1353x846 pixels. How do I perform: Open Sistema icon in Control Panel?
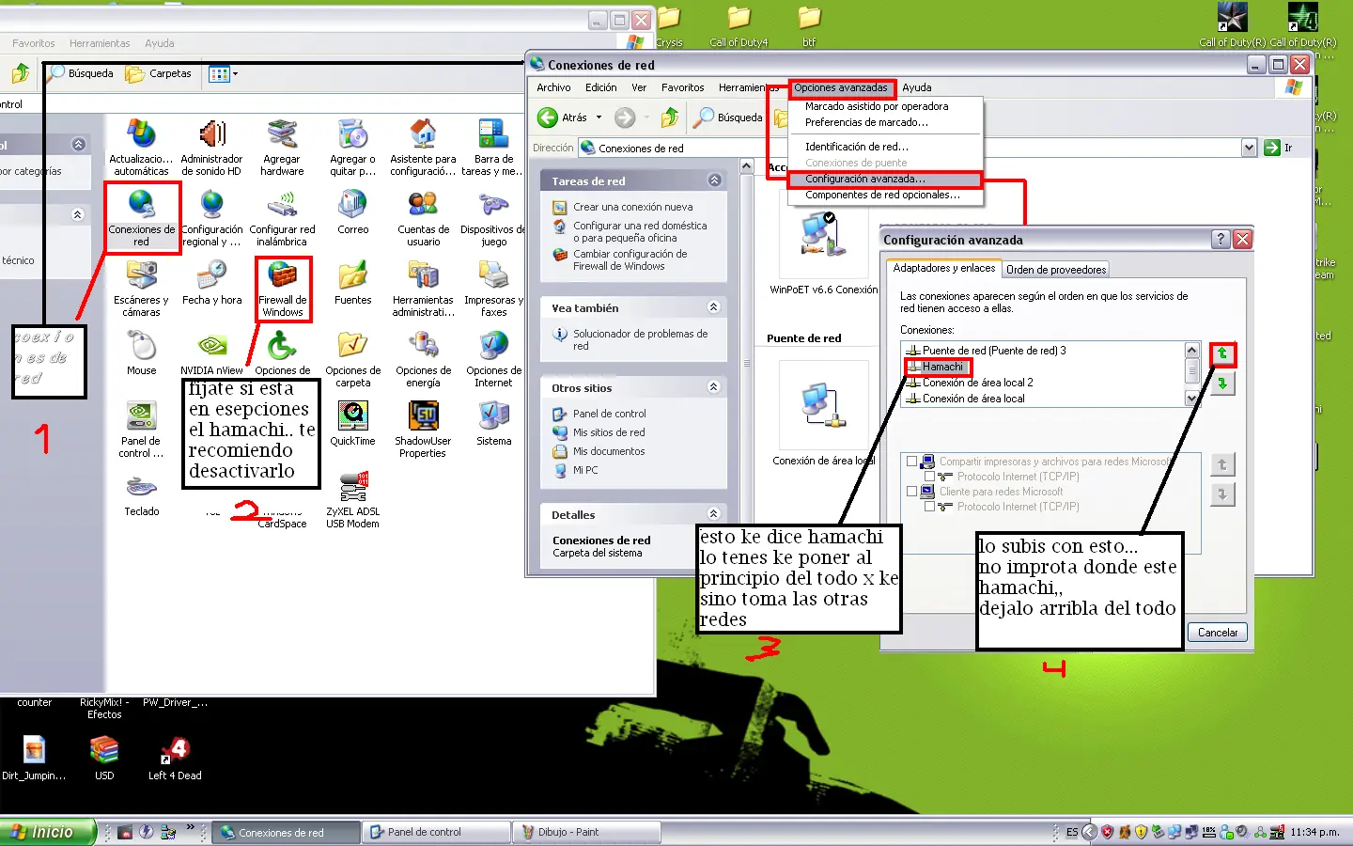(x=494, y=424)
